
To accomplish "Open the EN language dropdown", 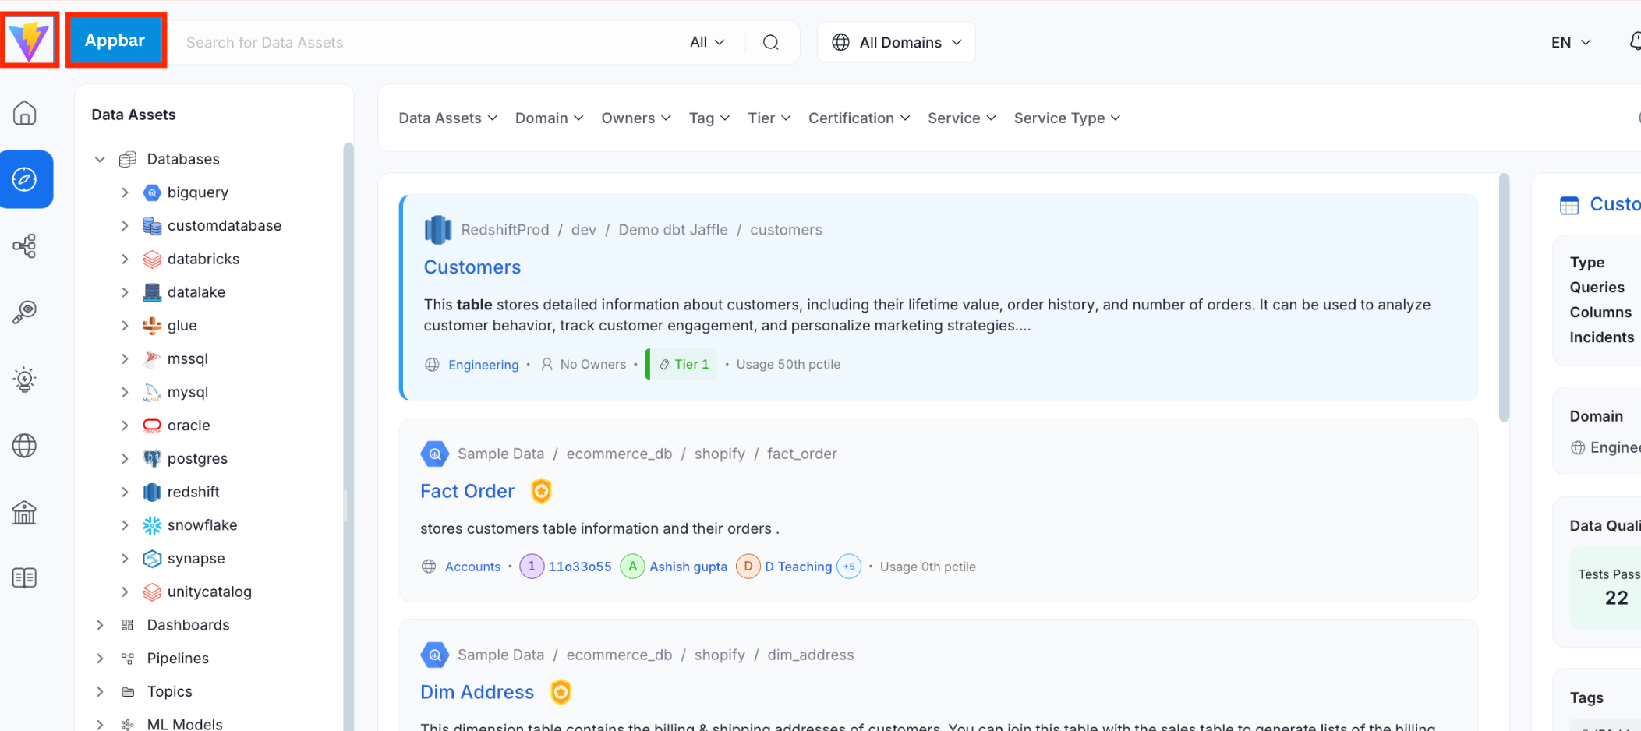I will [1571, 42].
